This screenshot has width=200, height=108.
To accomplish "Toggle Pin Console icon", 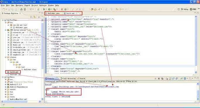I will click(181, 79).
